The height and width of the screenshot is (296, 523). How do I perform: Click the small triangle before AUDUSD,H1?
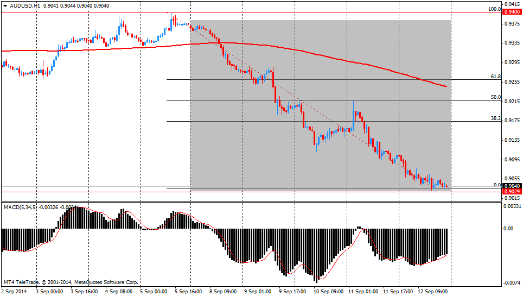(5, 5)
